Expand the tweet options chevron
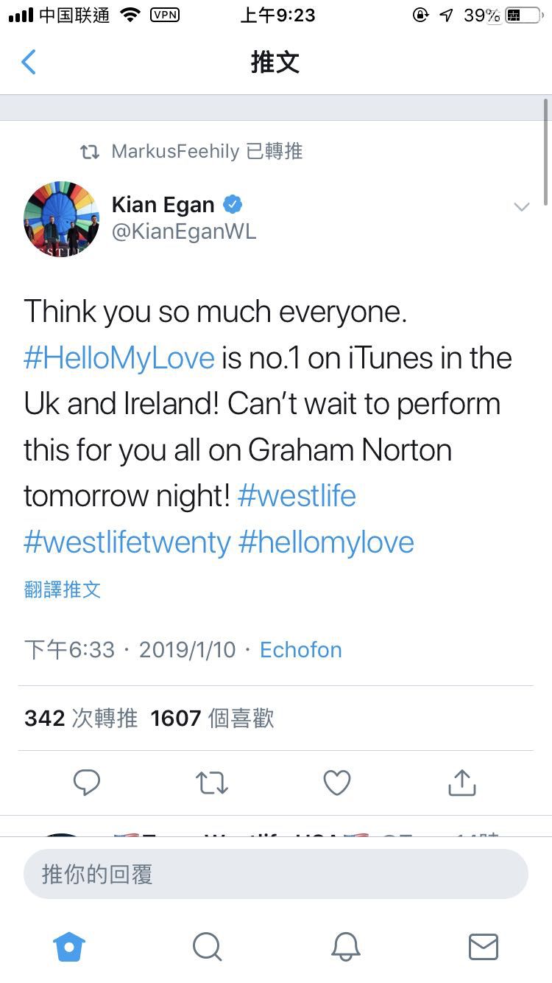552x983 pixels. tap(521, 207)
